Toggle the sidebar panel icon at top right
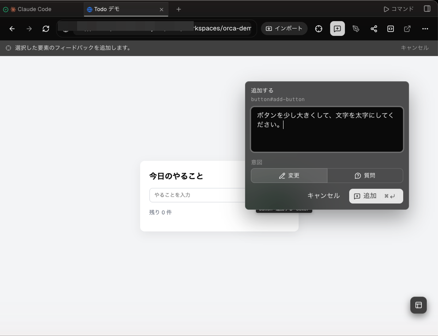The height and width of the screenshot is (336, 438). pyautogui.click(x=427, y=9)
